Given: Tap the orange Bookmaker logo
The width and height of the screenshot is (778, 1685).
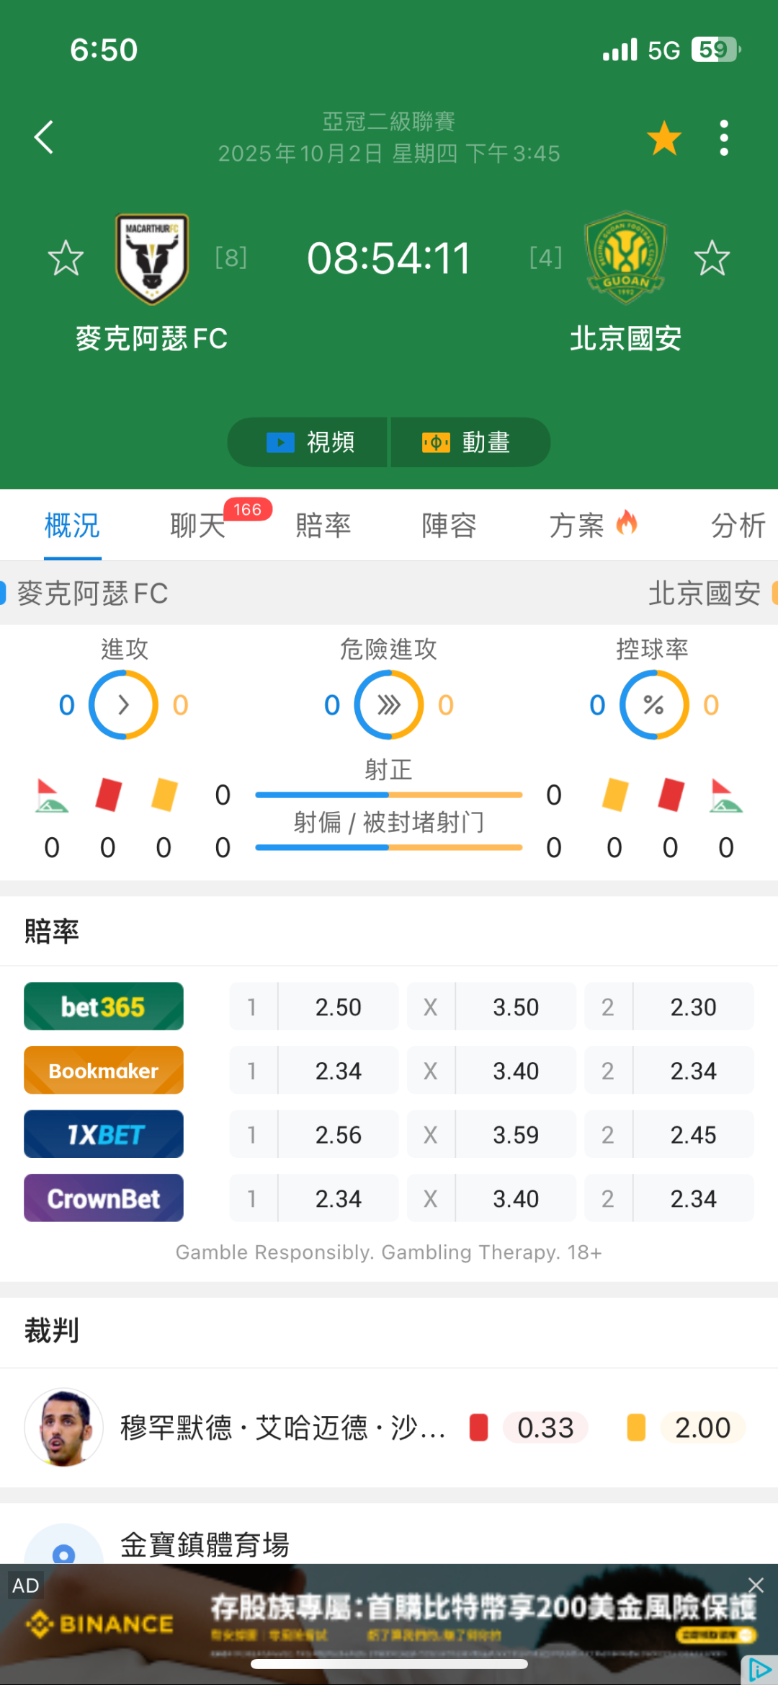Looking at the screenshot, I should click(x=104, y=1071).
